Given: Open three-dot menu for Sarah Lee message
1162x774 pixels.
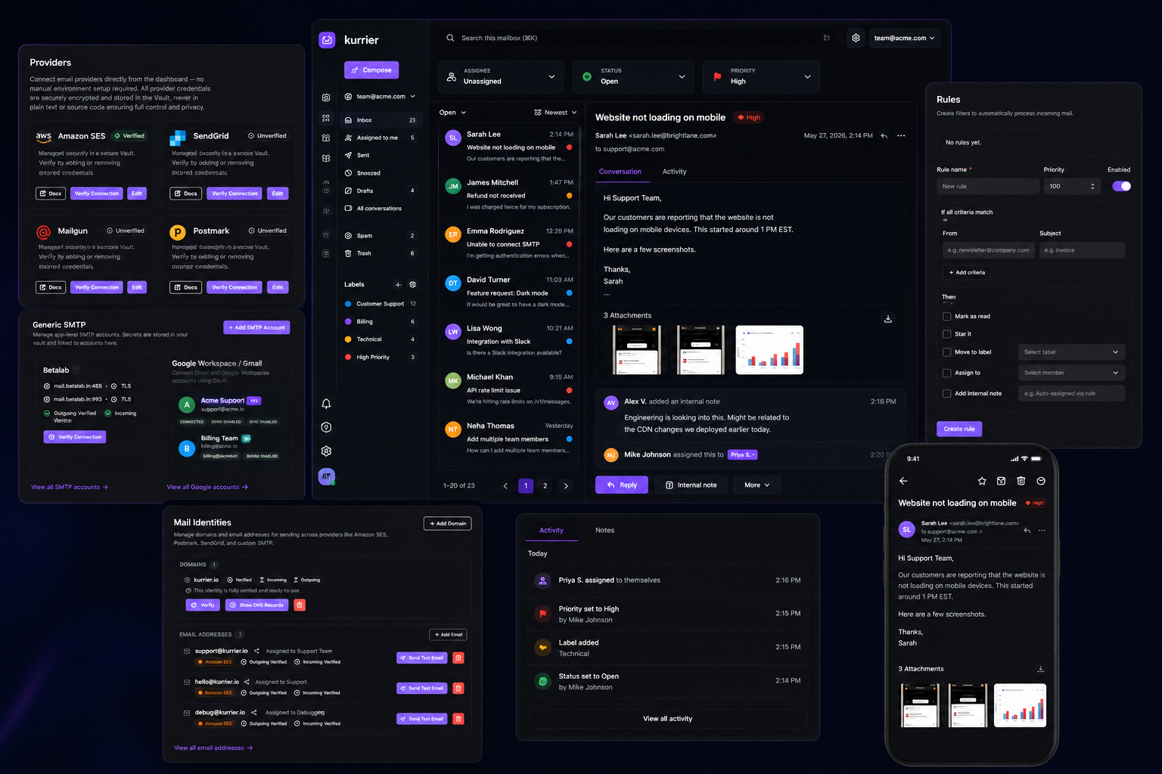Looking at the screenshot, I should click(x=901, y=136).
